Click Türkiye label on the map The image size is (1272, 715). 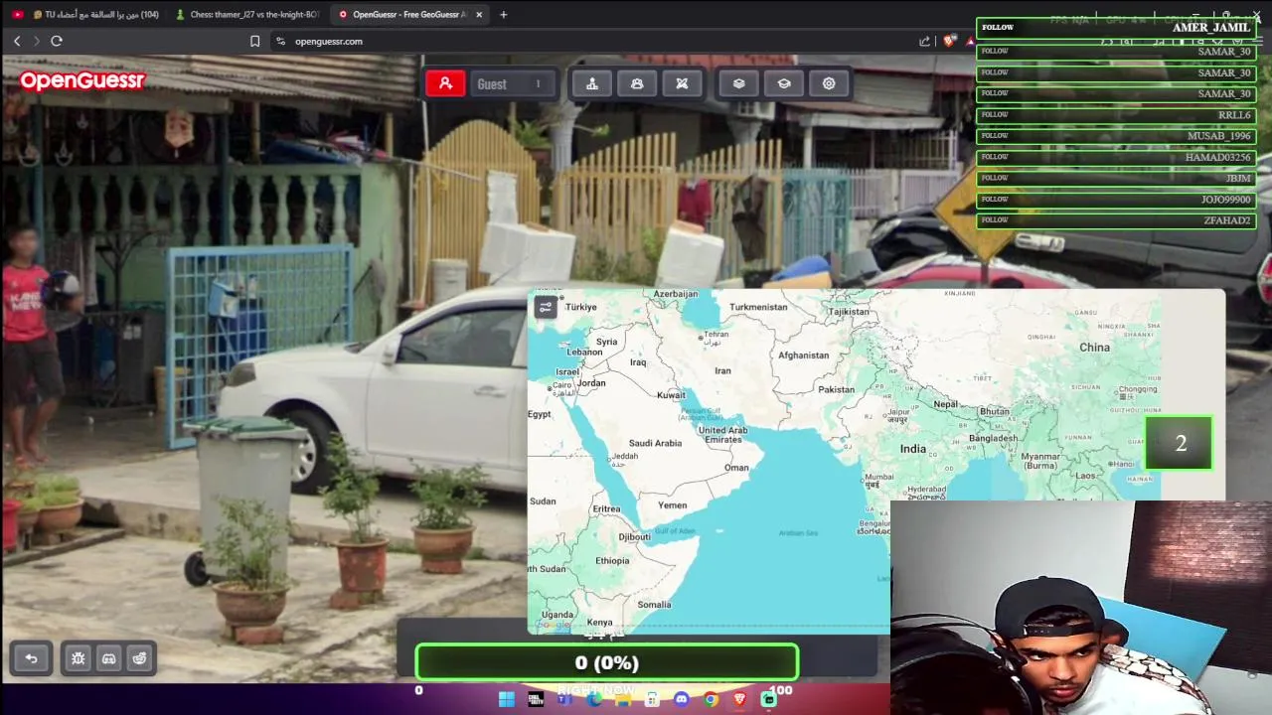coord(581,307)
